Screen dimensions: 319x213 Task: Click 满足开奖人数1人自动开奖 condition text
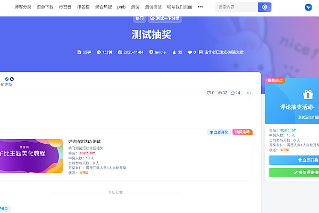pos(106,168)
